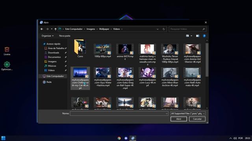Select Videos breadcrumb in address bar
252x141 pixels.
pos(117,29)
